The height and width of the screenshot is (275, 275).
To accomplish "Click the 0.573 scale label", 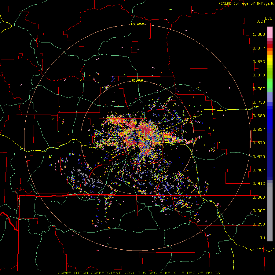I will (x=259, y=143).
